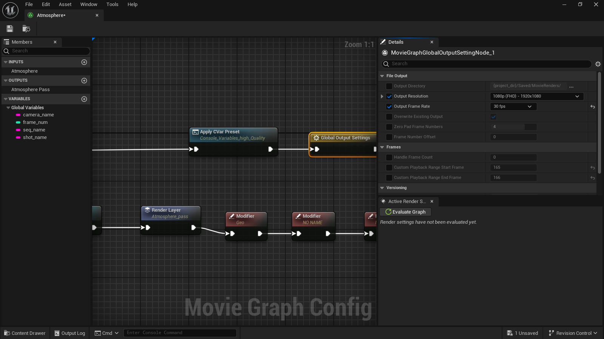Collapse the INPUTS section
The image size is (604, 339).
click(6, 62)
